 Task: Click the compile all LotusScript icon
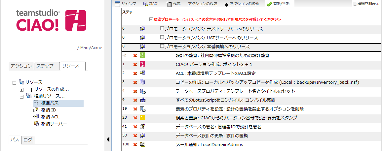(x=143, y=100)
